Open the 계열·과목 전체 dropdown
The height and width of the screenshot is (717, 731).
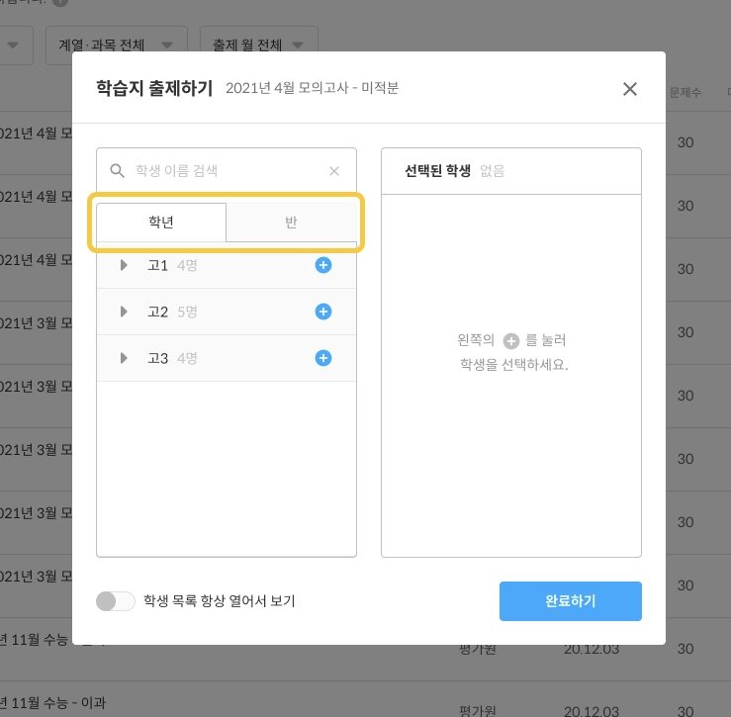pyautogui.click(x=117, y=45)
